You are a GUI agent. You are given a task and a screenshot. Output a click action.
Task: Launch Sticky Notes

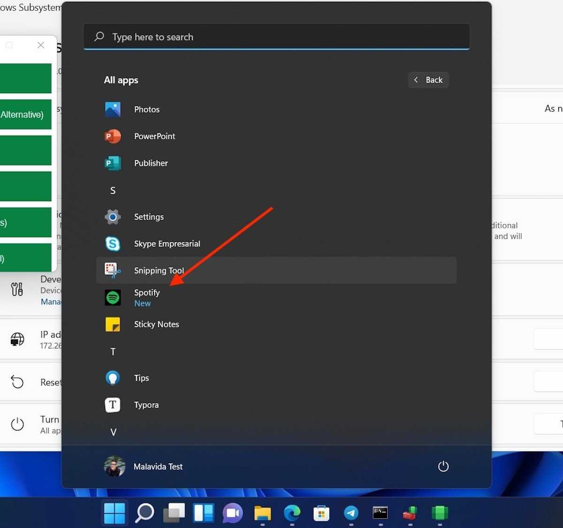(156, 324)
